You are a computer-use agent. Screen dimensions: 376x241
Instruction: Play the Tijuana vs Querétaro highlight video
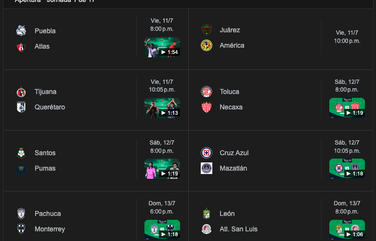point(162,108)
